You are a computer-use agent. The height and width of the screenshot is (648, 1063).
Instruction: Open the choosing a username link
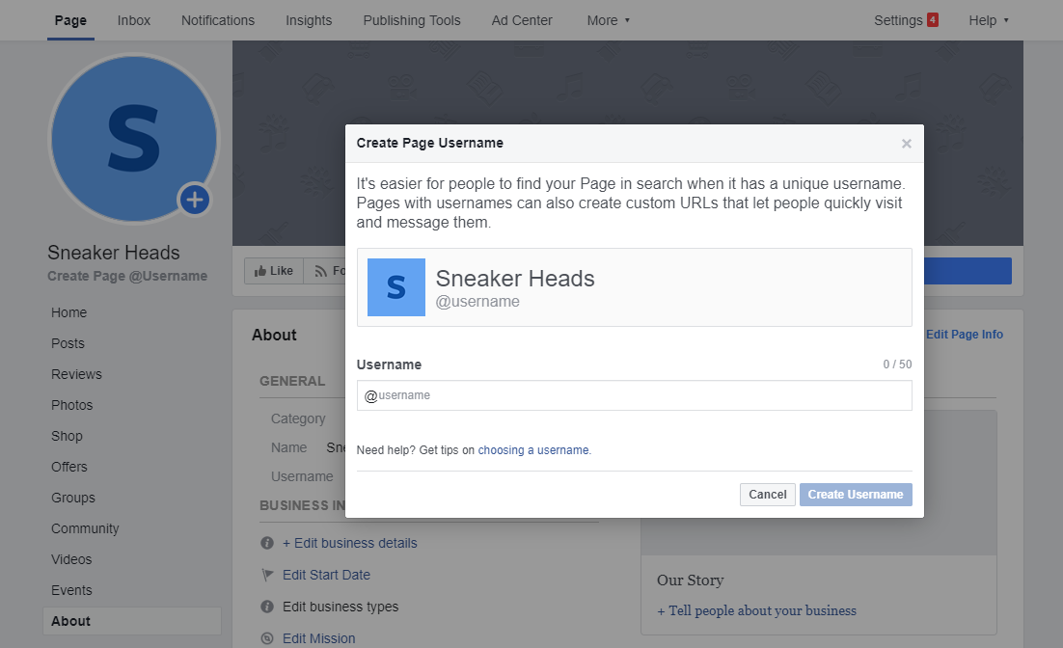(534, 450)
